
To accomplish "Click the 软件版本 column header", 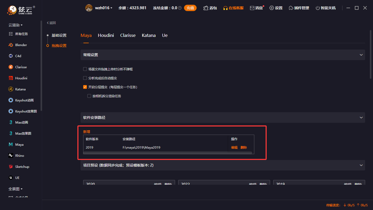I will 92,139.
